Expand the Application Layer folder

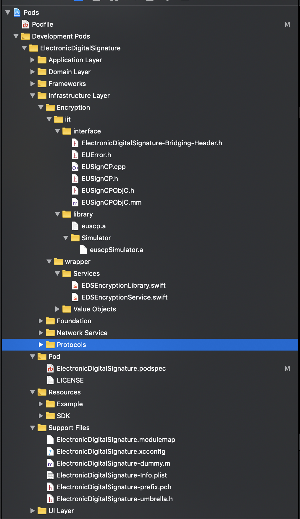(33, 60)
